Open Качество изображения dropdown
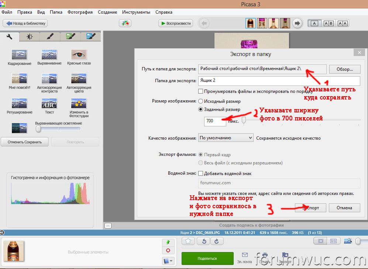 click(x=226, y=138)
